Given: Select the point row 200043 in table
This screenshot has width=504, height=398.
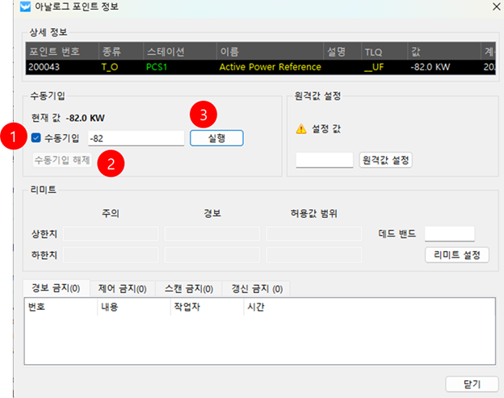Looking at the screenshot, I should [x=242, y=66].
